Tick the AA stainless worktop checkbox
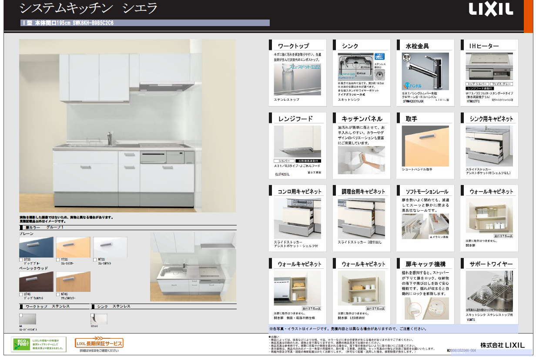The width and height of the screenshot is (536, 357). coord(21,316)
